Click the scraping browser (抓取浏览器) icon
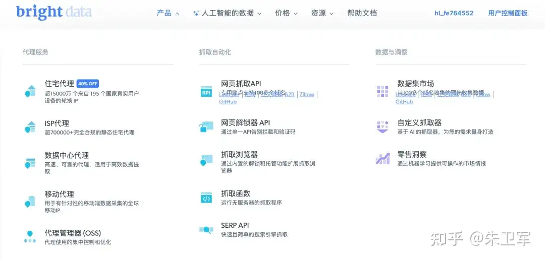 click(x=206, y=160)
